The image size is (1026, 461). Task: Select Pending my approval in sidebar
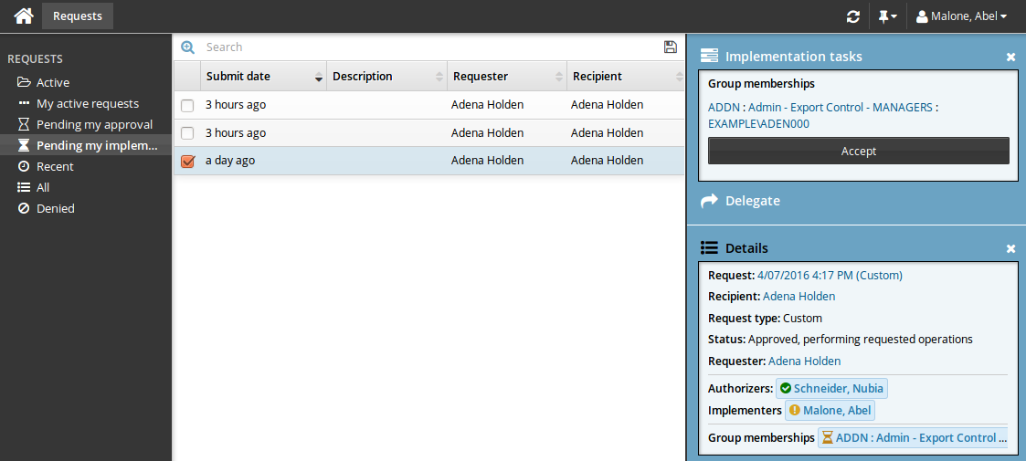click(x=94, y=124)
